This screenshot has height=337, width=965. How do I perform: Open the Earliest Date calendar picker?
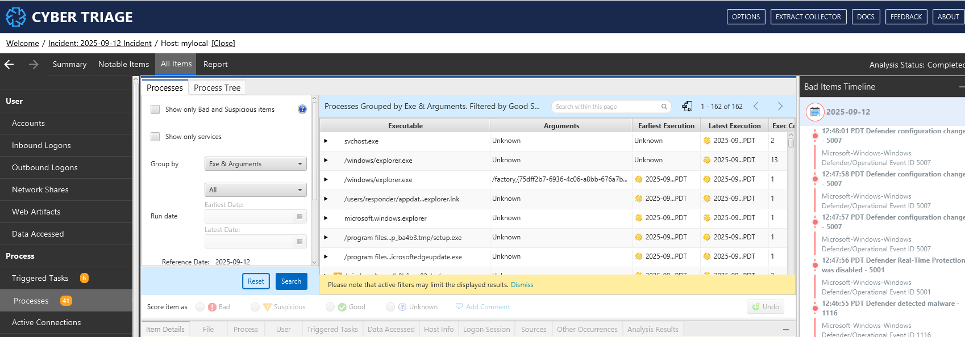click(300, 217)
